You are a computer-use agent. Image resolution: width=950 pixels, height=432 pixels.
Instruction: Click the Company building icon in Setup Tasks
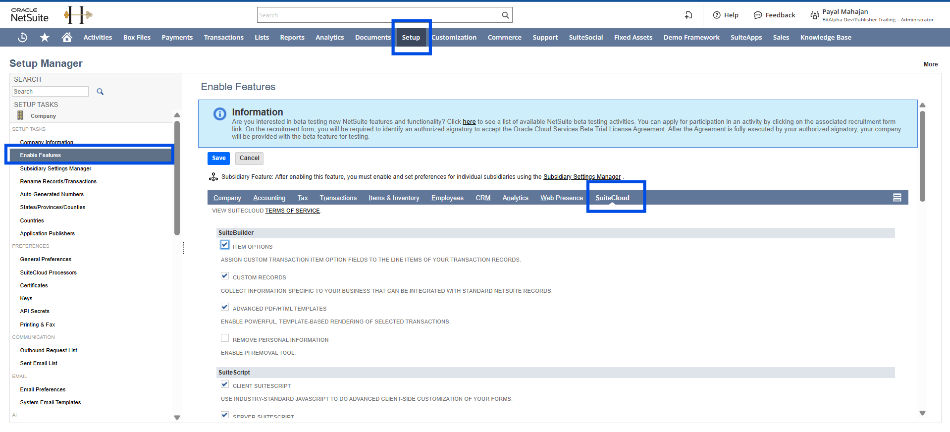click(20, 115)
